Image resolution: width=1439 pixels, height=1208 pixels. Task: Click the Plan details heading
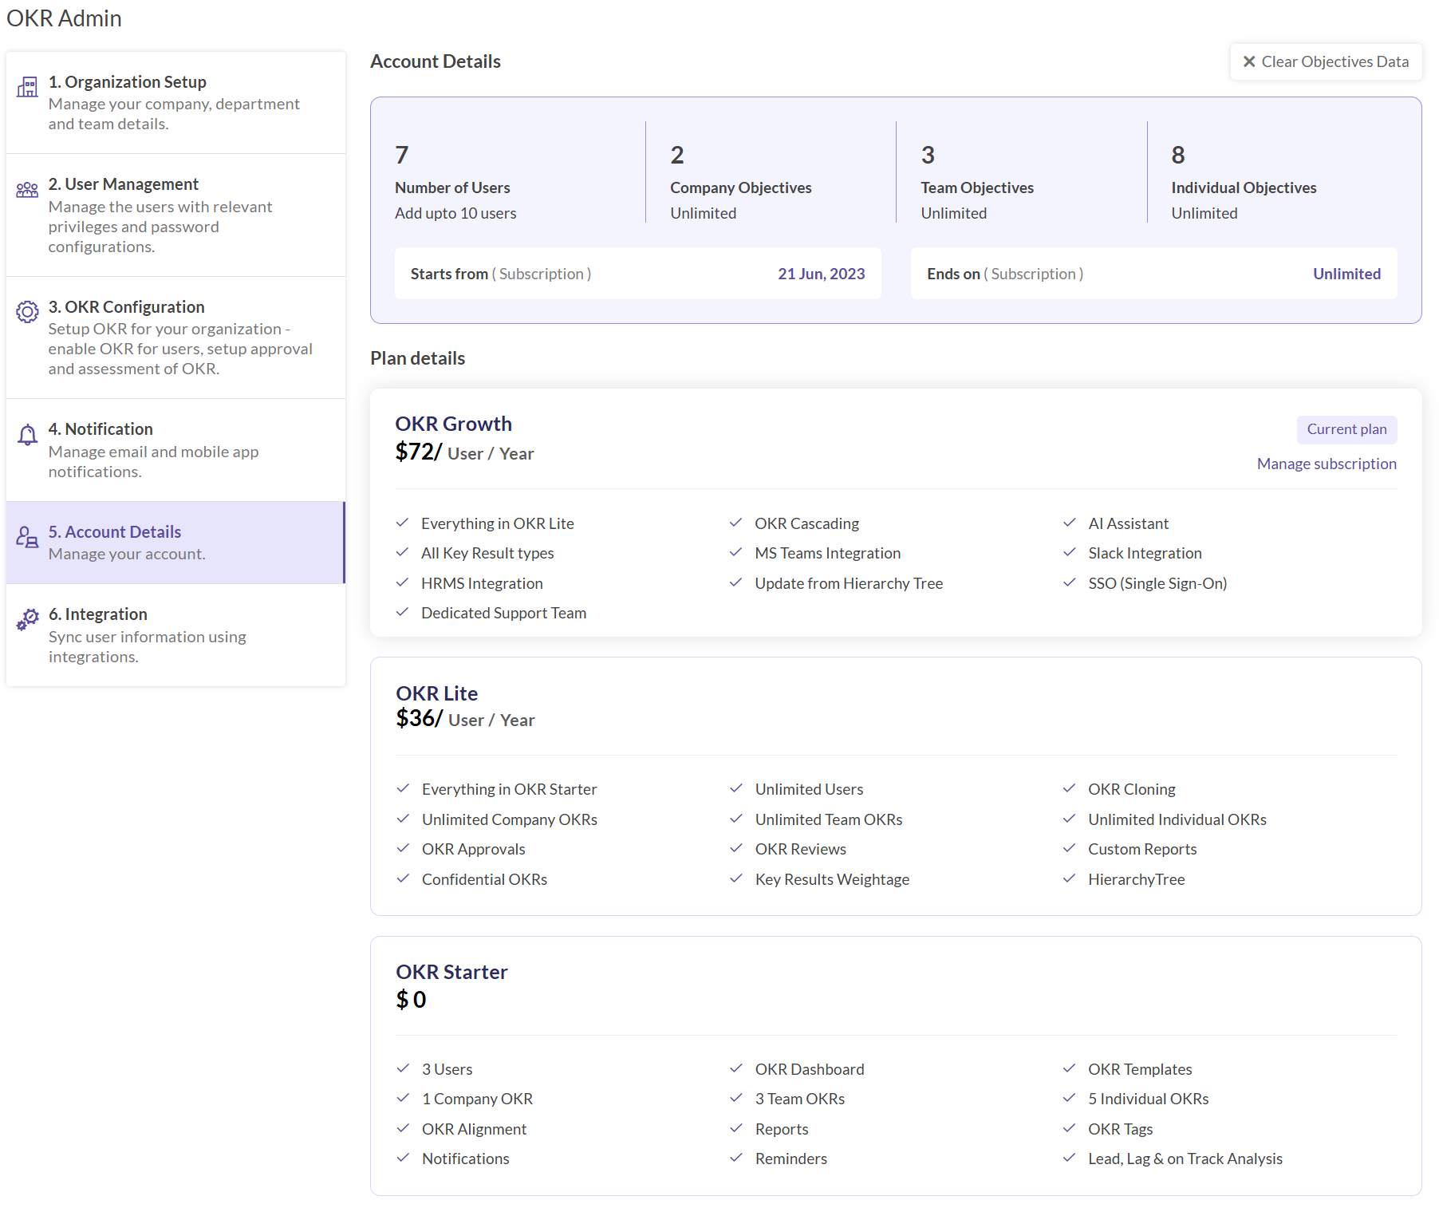[x=417, y=358]
